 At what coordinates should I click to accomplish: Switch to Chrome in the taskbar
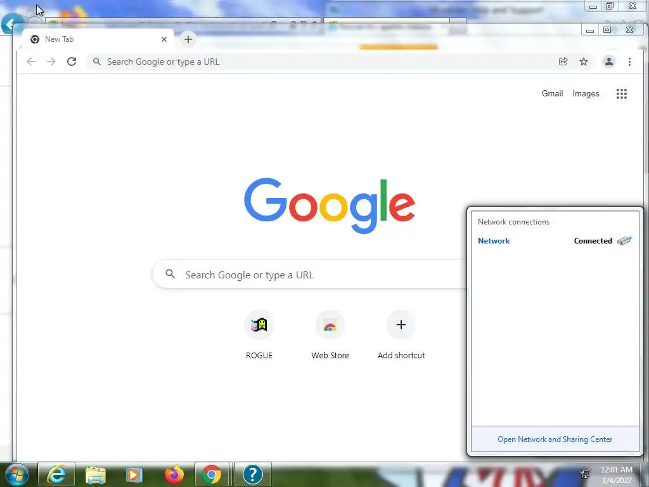pos(212,474)
